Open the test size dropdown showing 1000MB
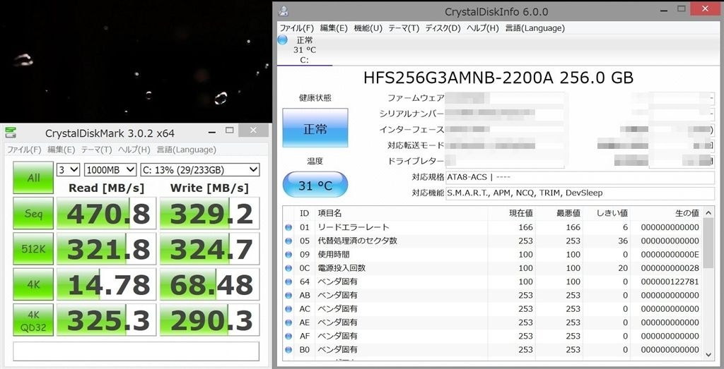Image resolution: width=724 pixels, height=369 pixels. [x=110, y=170]
